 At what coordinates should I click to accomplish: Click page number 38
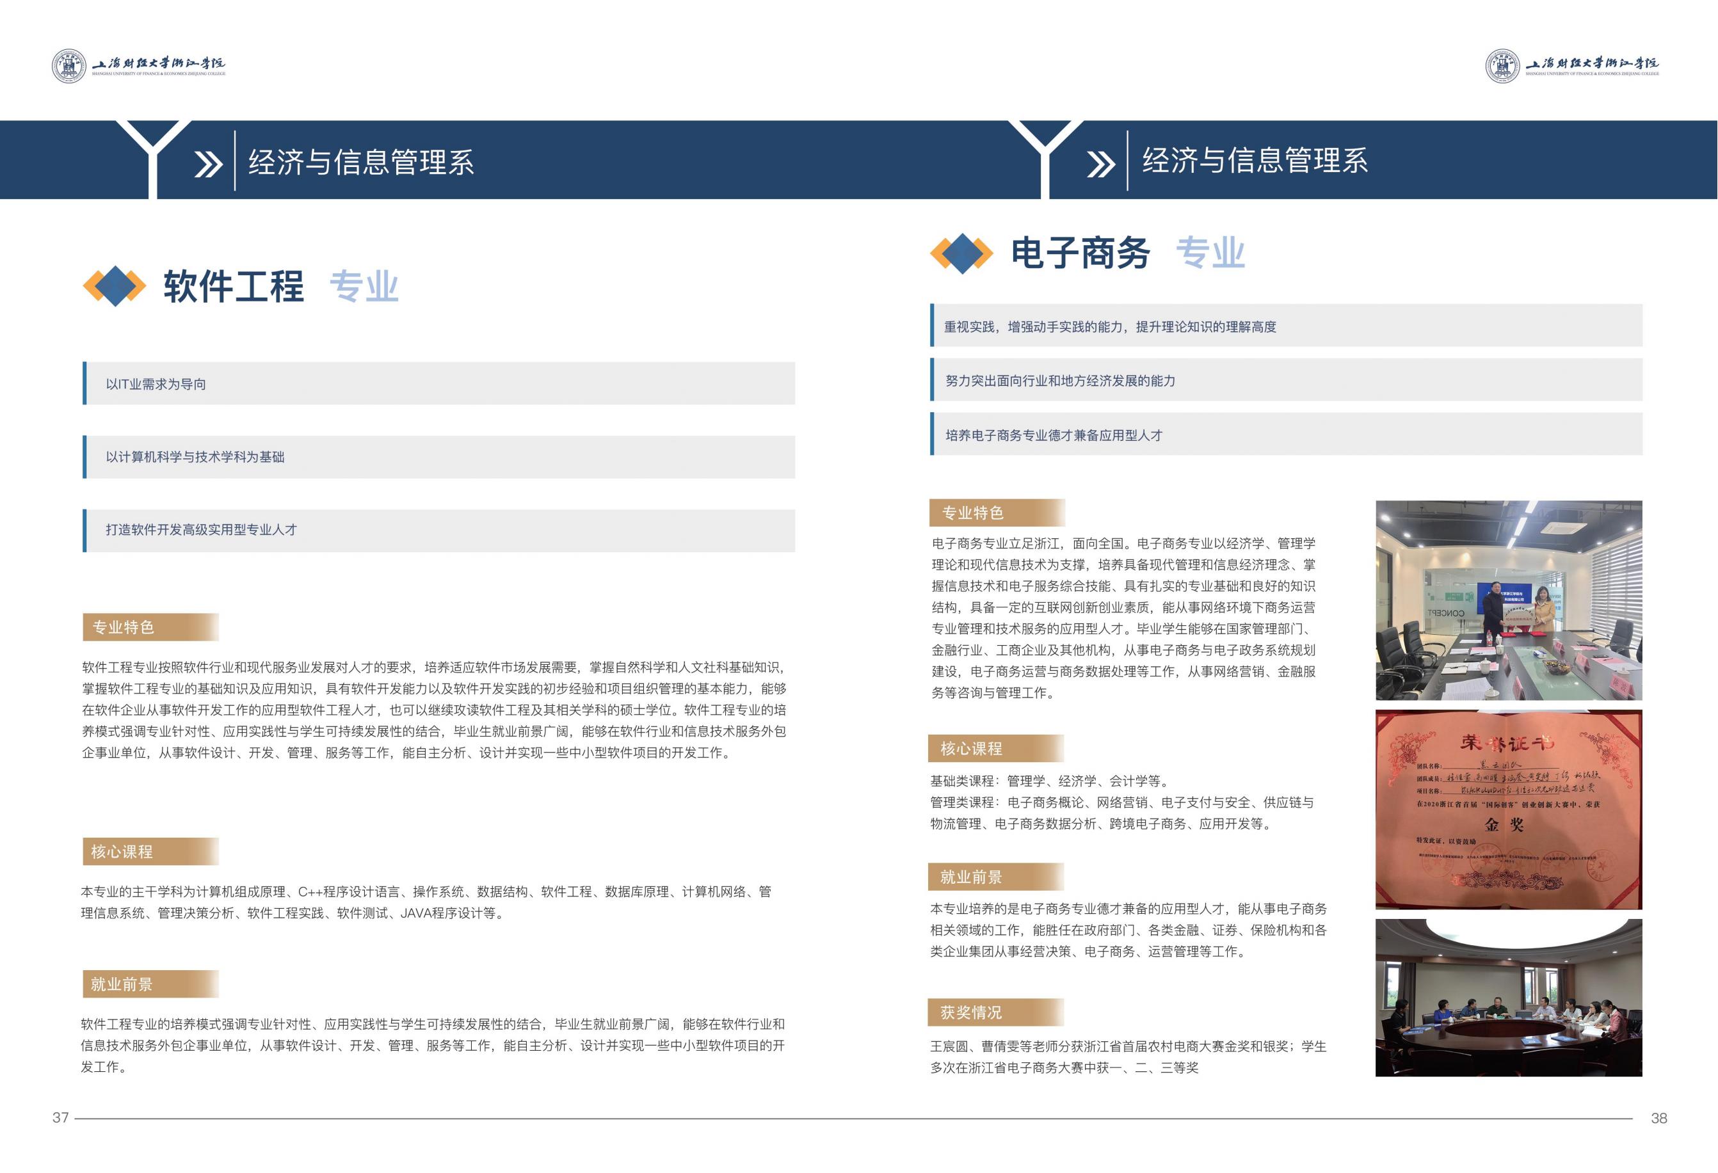(1659, 1119)
